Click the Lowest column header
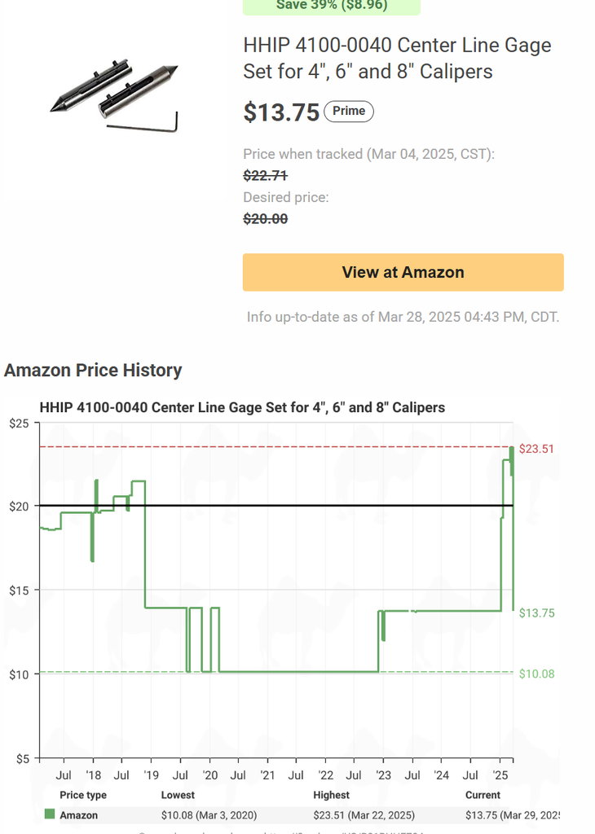This screenshot has height=834, width=595. point(178,795)
